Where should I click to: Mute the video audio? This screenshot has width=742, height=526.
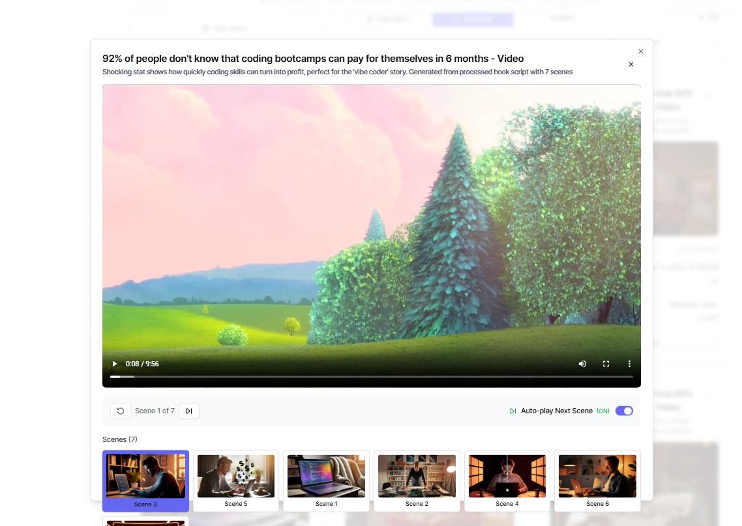pos(582,364)
